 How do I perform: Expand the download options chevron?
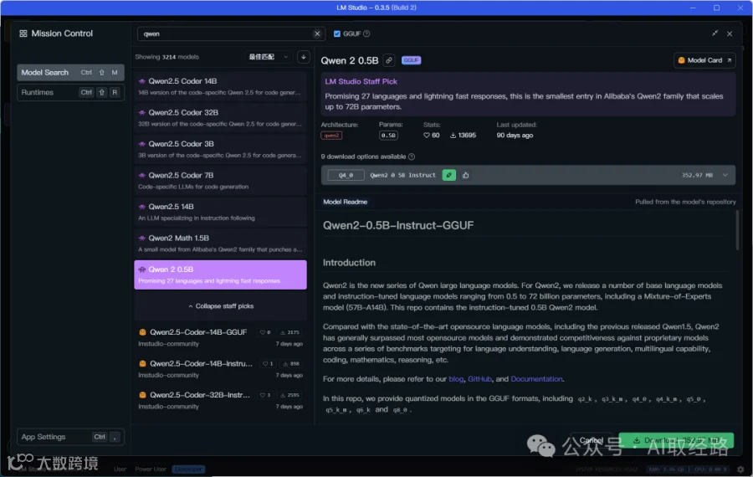tap(725, 176)
